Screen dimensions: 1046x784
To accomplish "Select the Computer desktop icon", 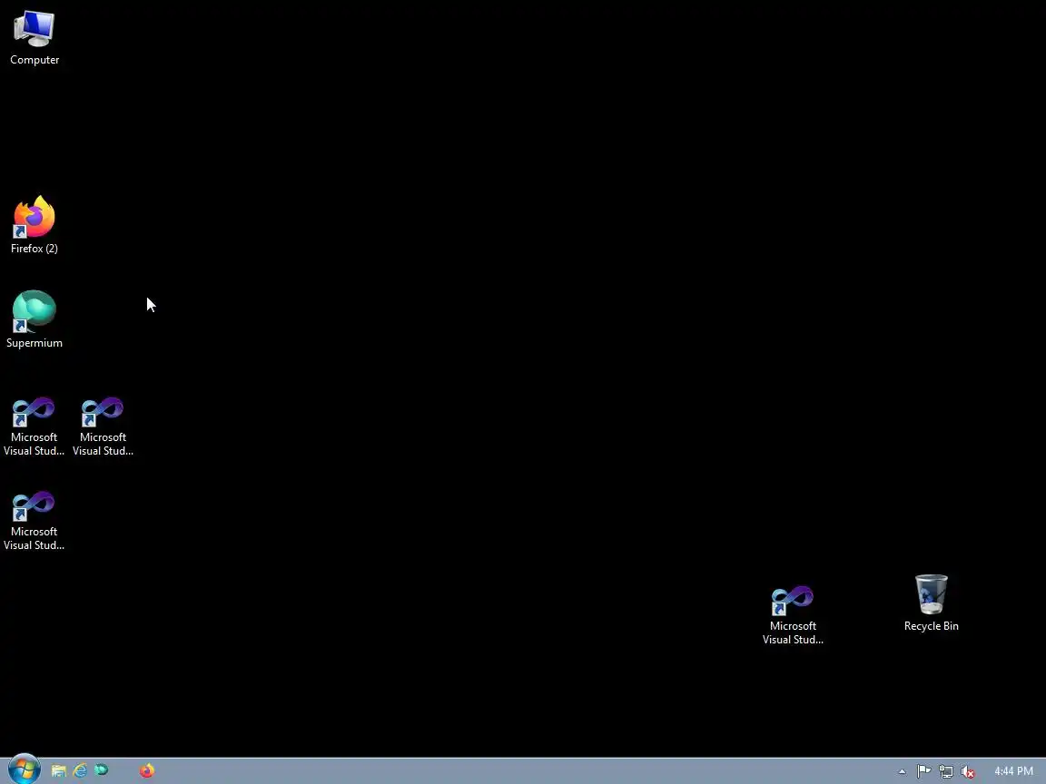I will coord(34,38).
